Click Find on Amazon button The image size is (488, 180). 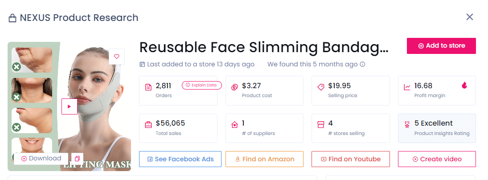click(x=264, y=159)
